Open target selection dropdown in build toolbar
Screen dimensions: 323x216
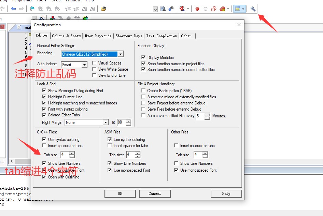pyautogui.click(x=34, y=18)
